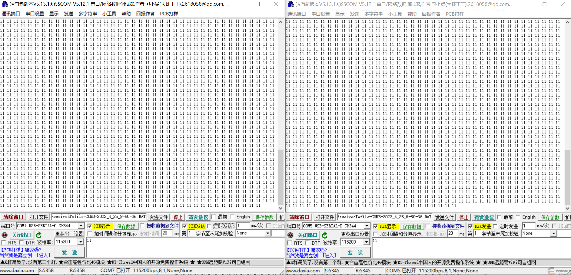Click the red record icon in right window
This screenshot has width=571, height=275.
point(290,235)
